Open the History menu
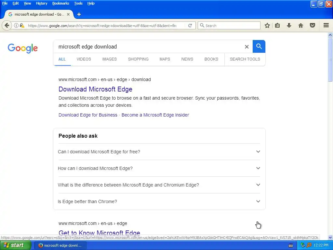The width and height of the screenshot is (333, 250). coord(41,3)
